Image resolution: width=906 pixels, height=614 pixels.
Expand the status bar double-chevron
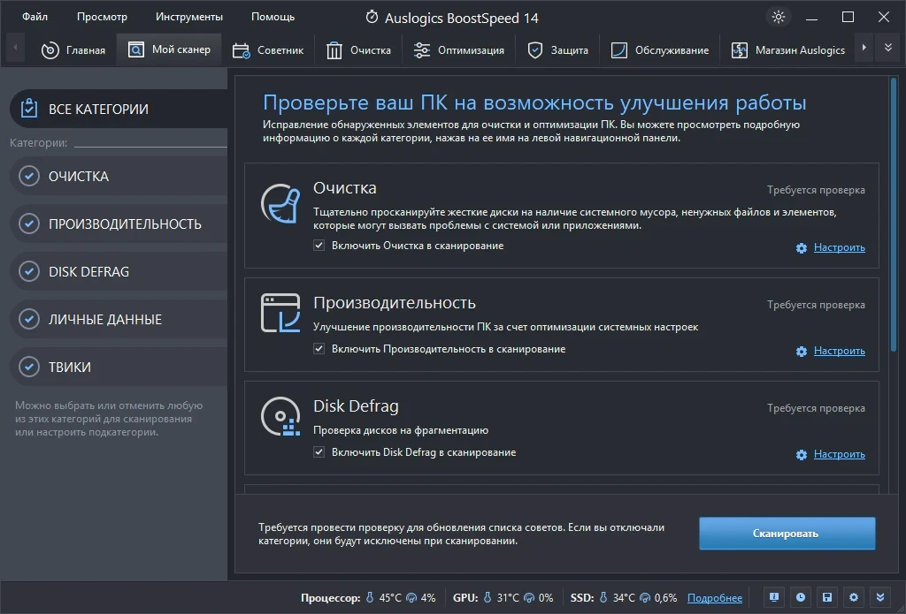(880, 597)
